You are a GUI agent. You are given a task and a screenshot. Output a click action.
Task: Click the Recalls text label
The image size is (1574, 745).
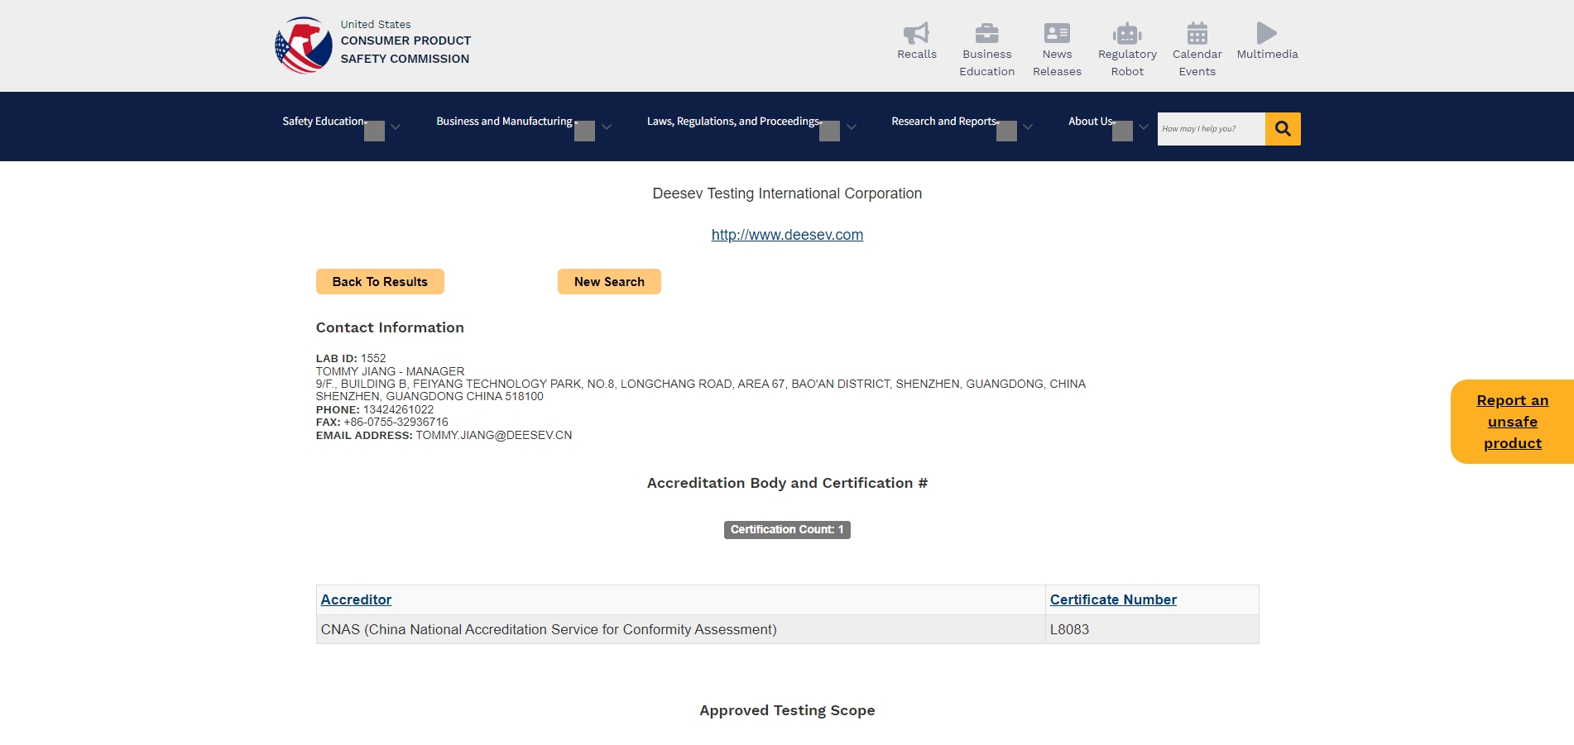(917, 55)
